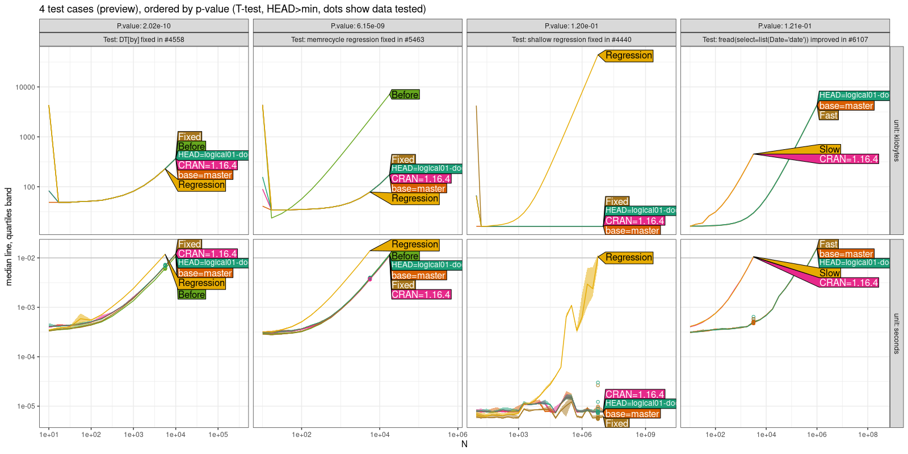
Task: Click the '1e+01' x-axis tick label
Action: tap(49, 435)
